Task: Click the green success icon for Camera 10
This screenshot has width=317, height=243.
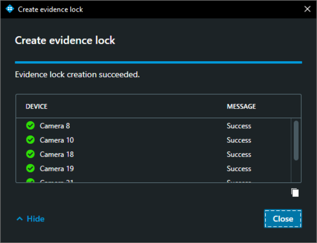Action: (30, 140)
